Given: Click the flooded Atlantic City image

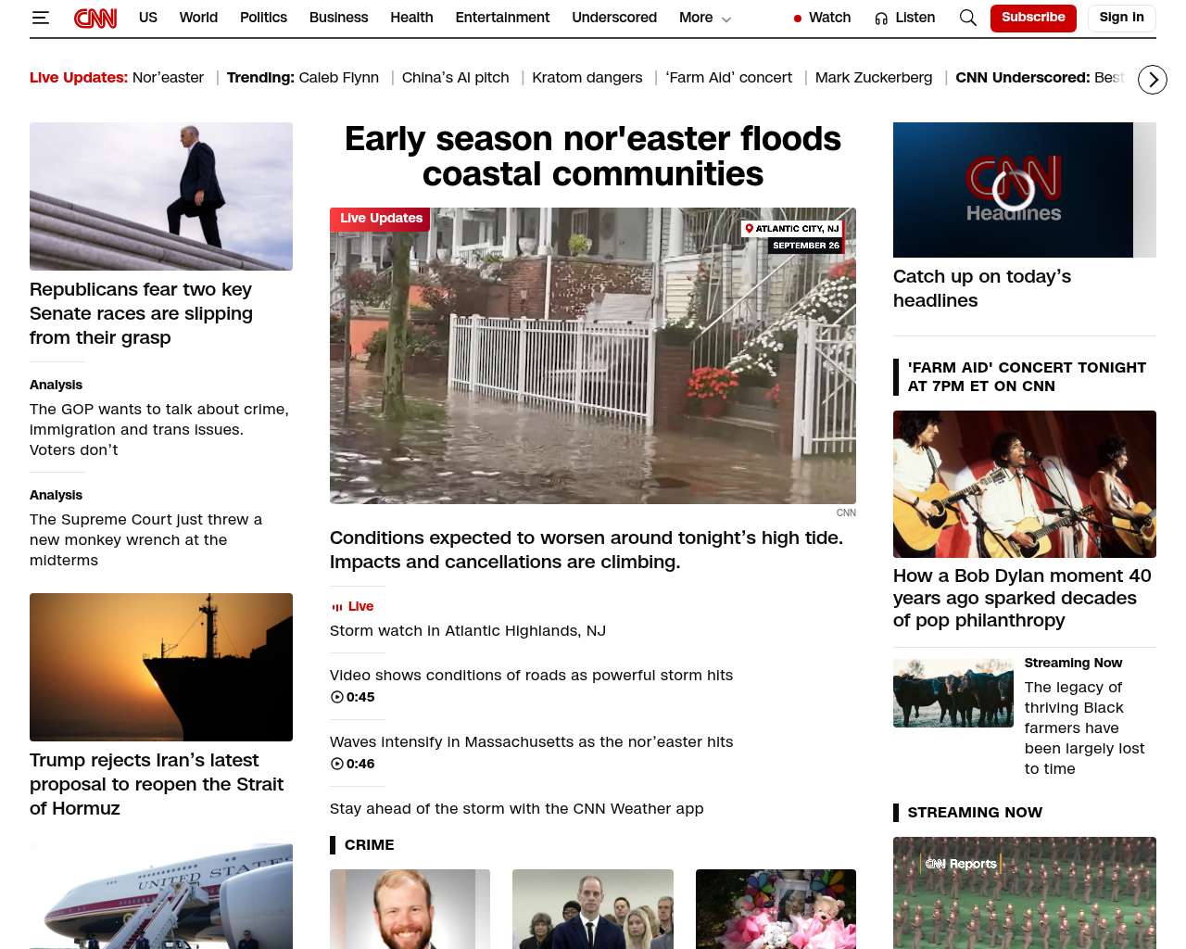Looking at the screenshot, I should (593, 356).
